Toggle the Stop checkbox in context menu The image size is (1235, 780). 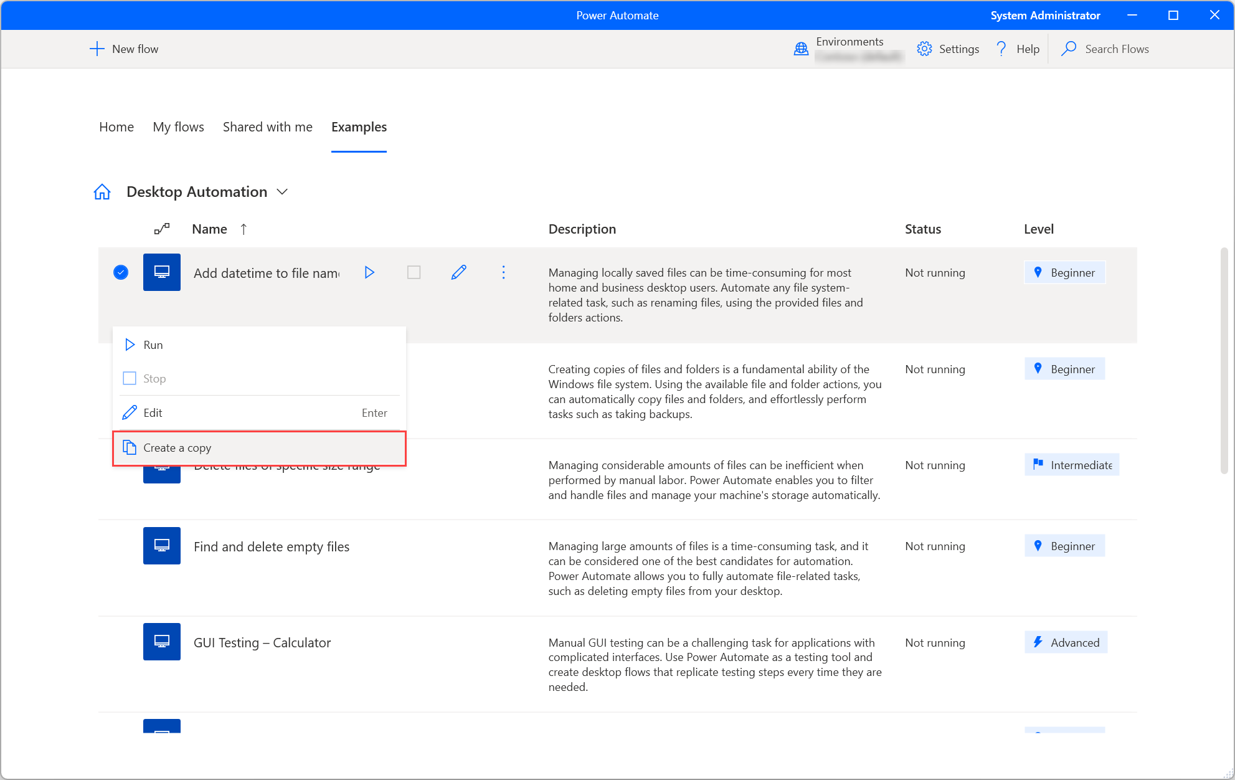tap(128, 378)
